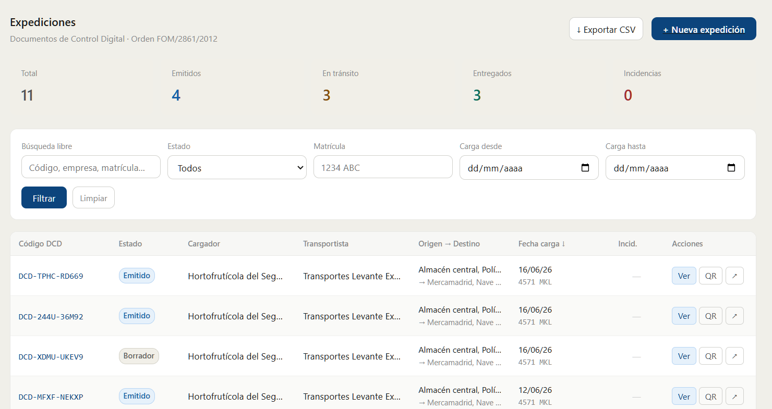772x409 pixels.
Task: Click Transportista cell in DCD-244U-36M92 row
Action: pyautogui.click(x=352, y=316)
